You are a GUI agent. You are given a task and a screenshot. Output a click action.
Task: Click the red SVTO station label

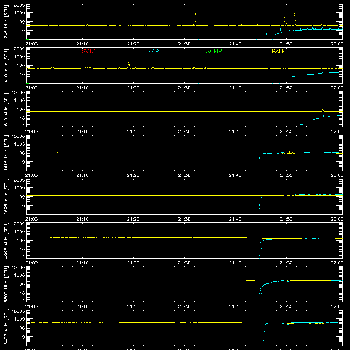89,51
